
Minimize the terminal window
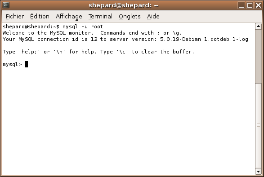coord(241,5)
